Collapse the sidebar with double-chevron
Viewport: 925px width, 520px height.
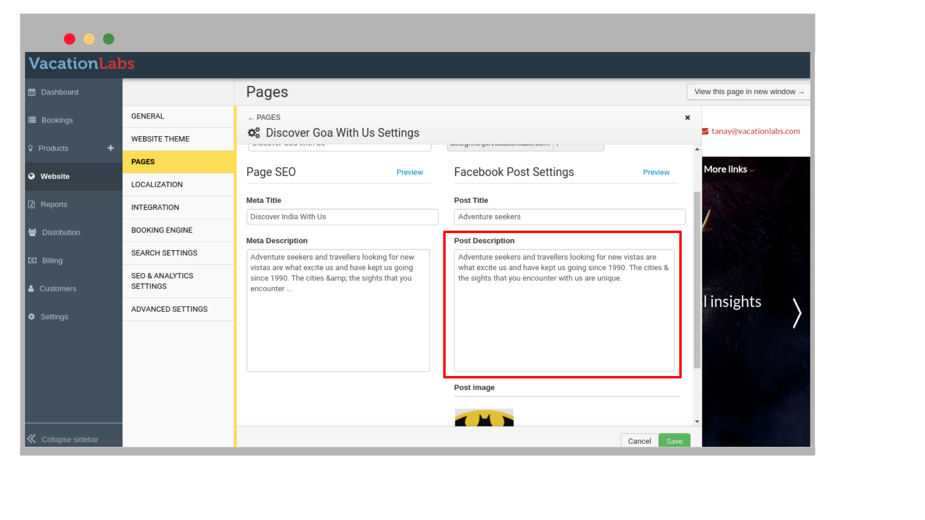(32, 439)
